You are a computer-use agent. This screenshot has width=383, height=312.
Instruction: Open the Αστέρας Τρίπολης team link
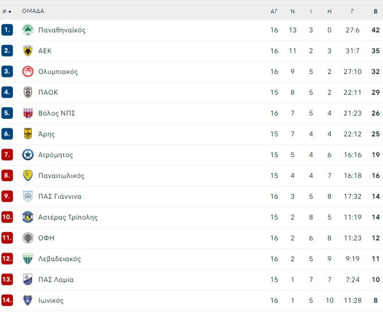(x=68, y=217)
